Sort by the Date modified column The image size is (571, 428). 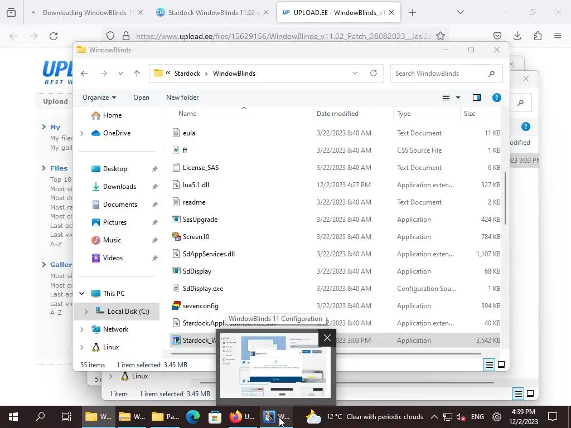click(x=337, y=114)
